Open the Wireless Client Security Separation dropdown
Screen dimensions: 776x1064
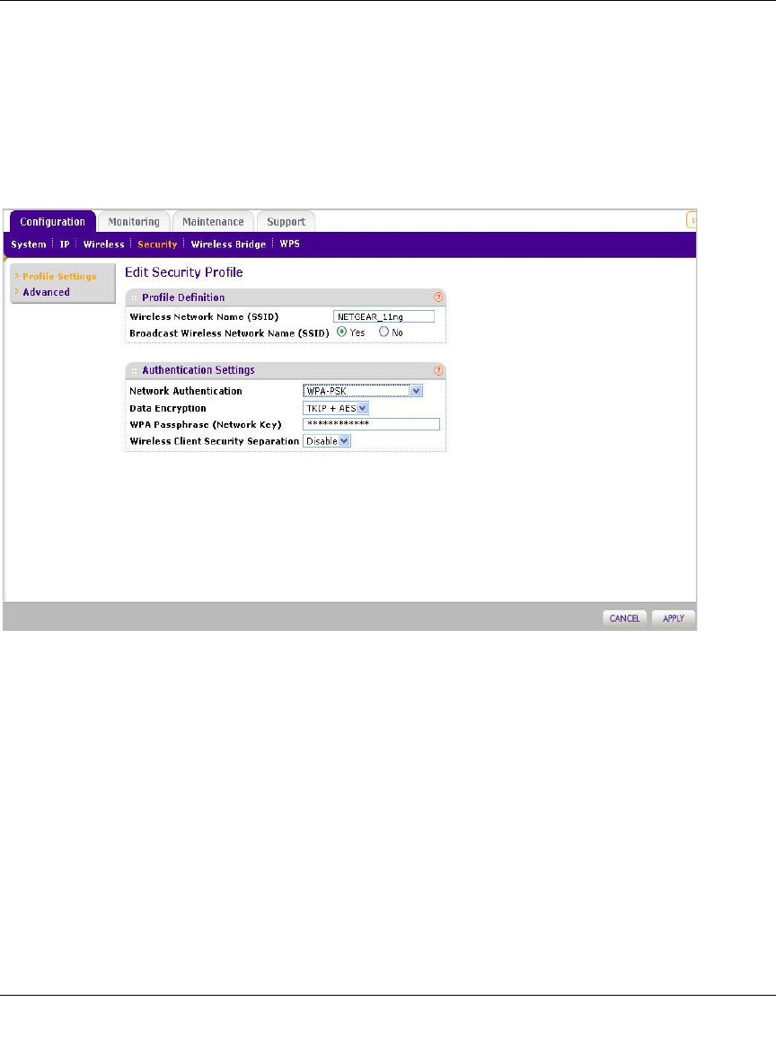click(x=327, y=441)
